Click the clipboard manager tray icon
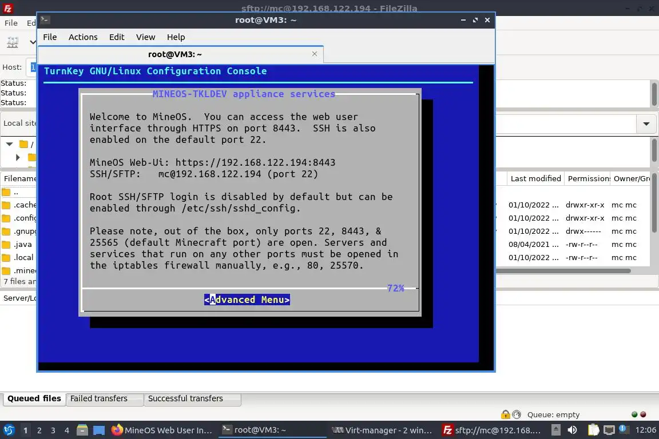The height and width of the screenshot is (439, 659). pos(593,430)
